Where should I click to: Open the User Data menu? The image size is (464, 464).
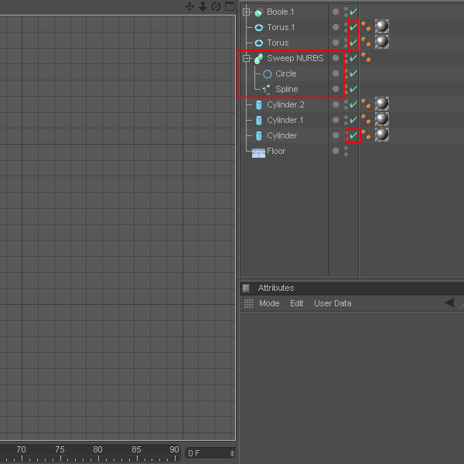click(x=333, y=304)
